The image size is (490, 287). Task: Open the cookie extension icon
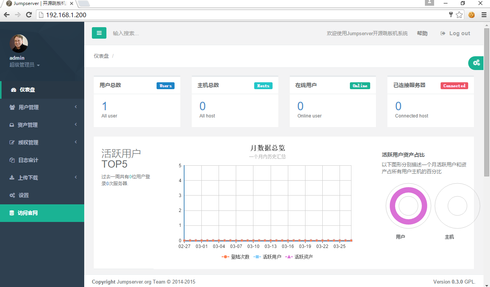pyautogui.click(x=471, y=15)
